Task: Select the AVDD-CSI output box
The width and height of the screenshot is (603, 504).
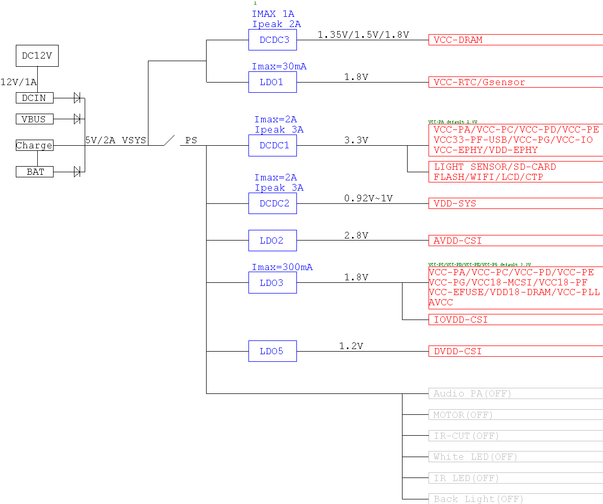Action: click(515, 241)
